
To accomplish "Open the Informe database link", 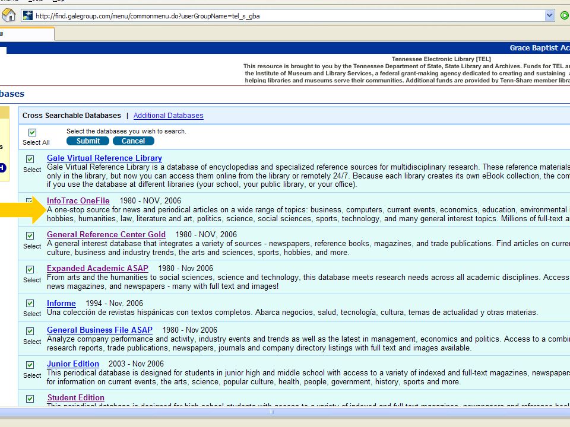I will [61, 303].
